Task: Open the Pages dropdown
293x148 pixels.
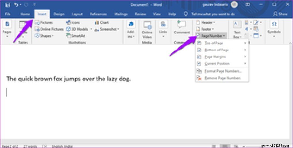Action: (x=7, y=29)
